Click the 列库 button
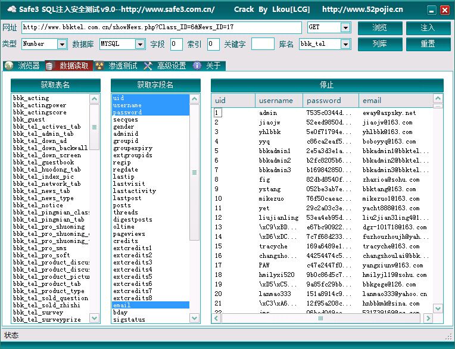The width and height of the screenshot is (455, 349). tap(380, 44)
